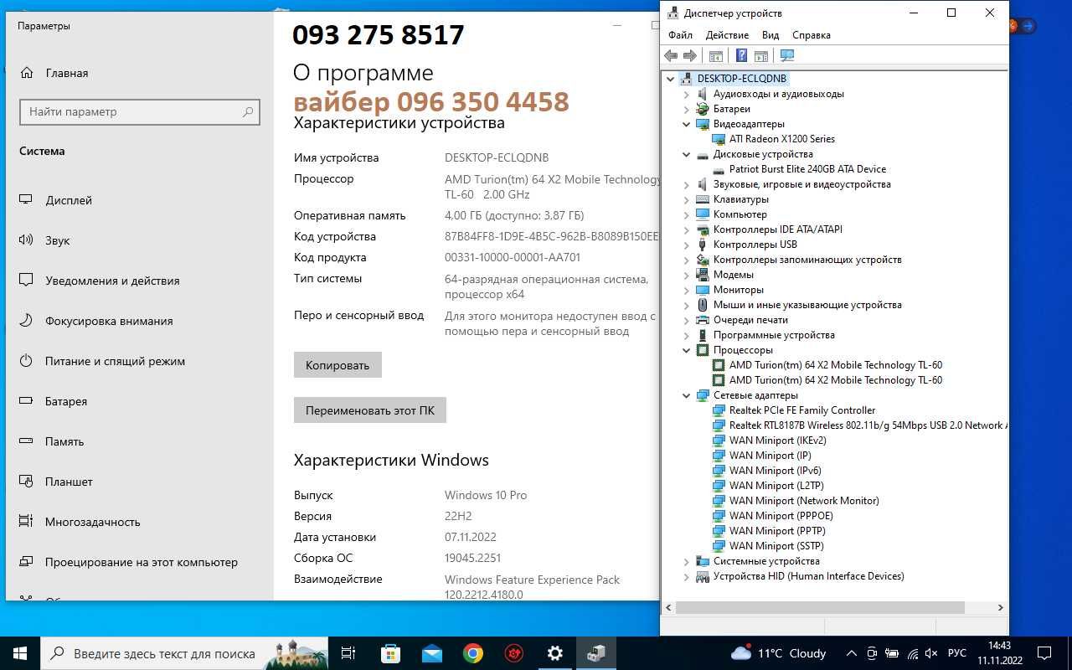Switch to Settings gear taskbar icon

pos(555,653)
